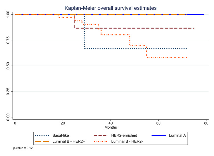Click the 0.75 y-axis tick label
214x156 pixels.
8,40
